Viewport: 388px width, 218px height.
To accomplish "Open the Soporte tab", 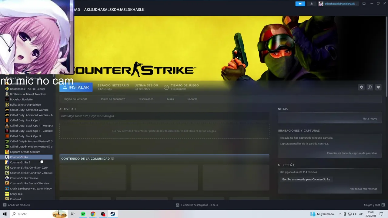I will pos(192,99).
